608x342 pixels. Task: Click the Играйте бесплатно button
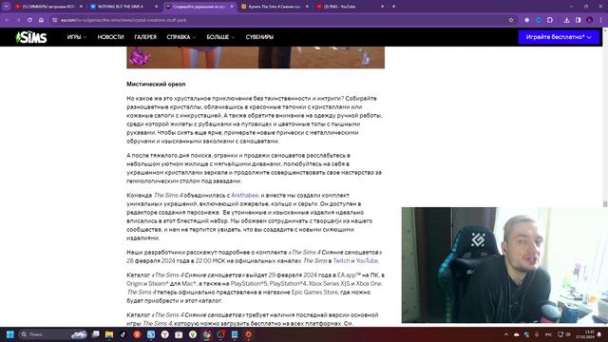click(559, 37)
